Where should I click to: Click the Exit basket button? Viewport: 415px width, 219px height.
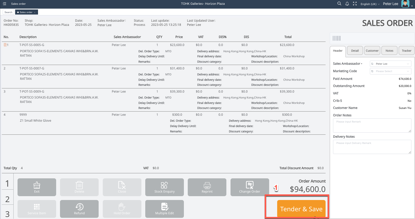click(37, 187)
